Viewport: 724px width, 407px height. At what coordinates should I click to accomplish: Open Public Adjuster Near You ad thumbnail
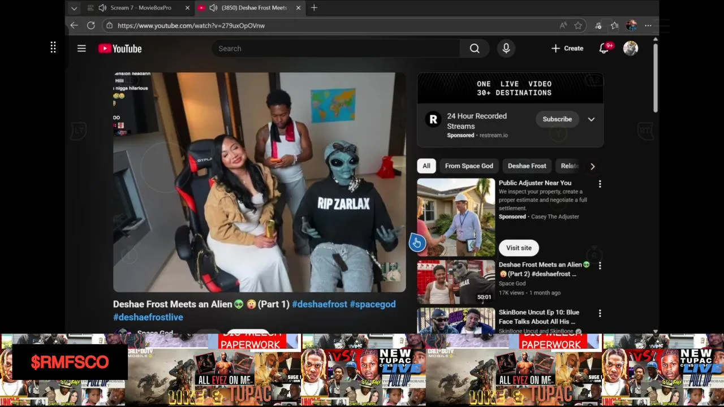456,217
